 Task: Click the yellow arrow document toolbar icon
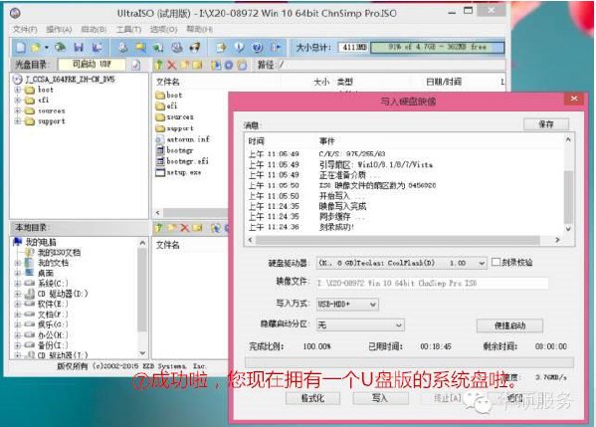pyautogui.click(x=221, y=47)
